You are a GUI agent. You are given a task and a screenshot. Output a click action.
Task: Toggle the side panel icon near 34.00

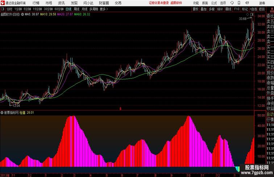point(252,15)
